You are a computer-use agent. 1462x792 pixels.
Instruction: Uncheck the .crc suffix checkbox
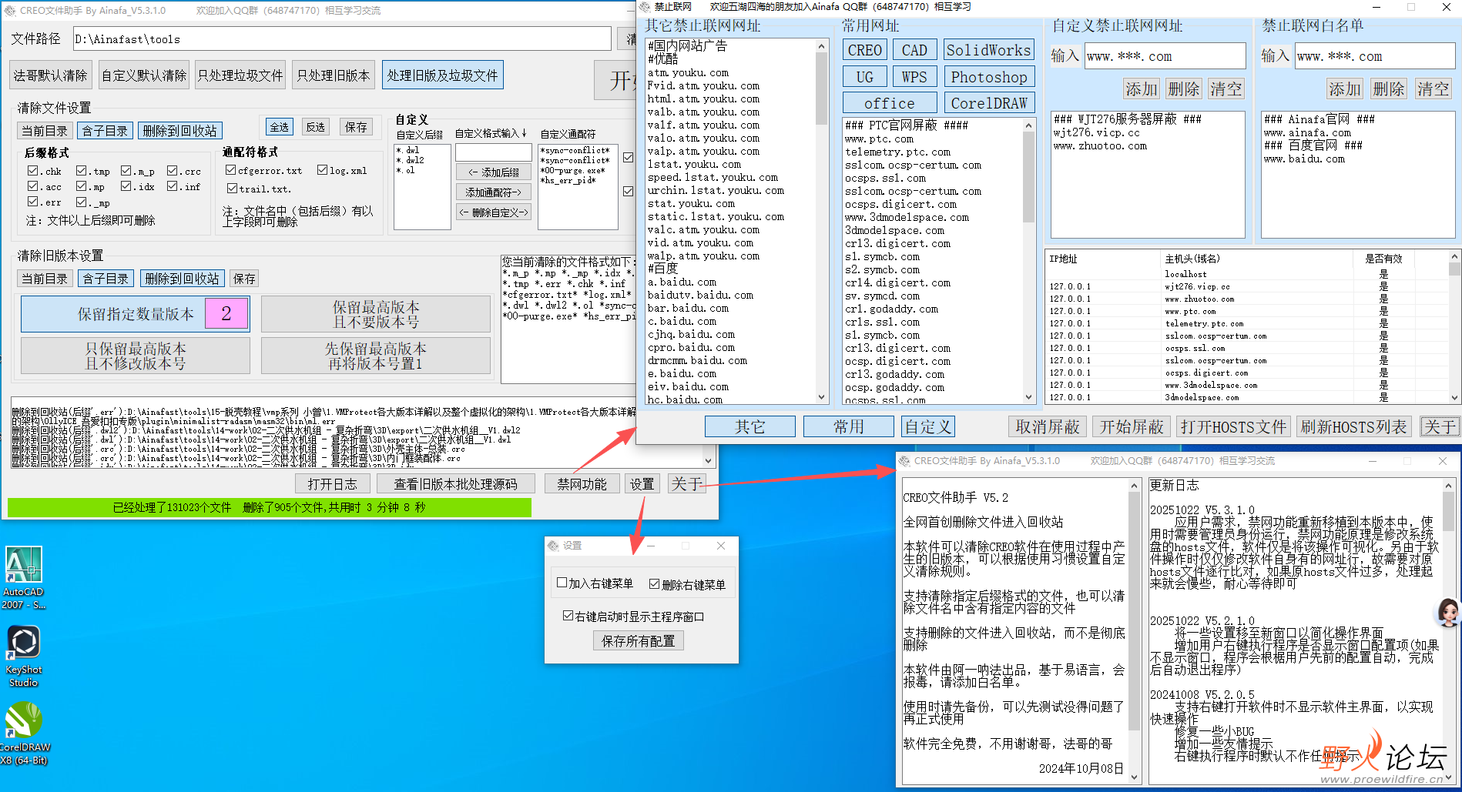[x=173, y=171]
